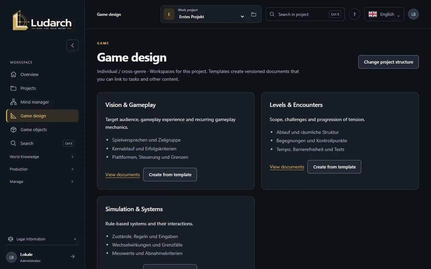This screenshot has height=269, width=431.
Task: Click the Game objects cube icon
Action: coord(13,129)
